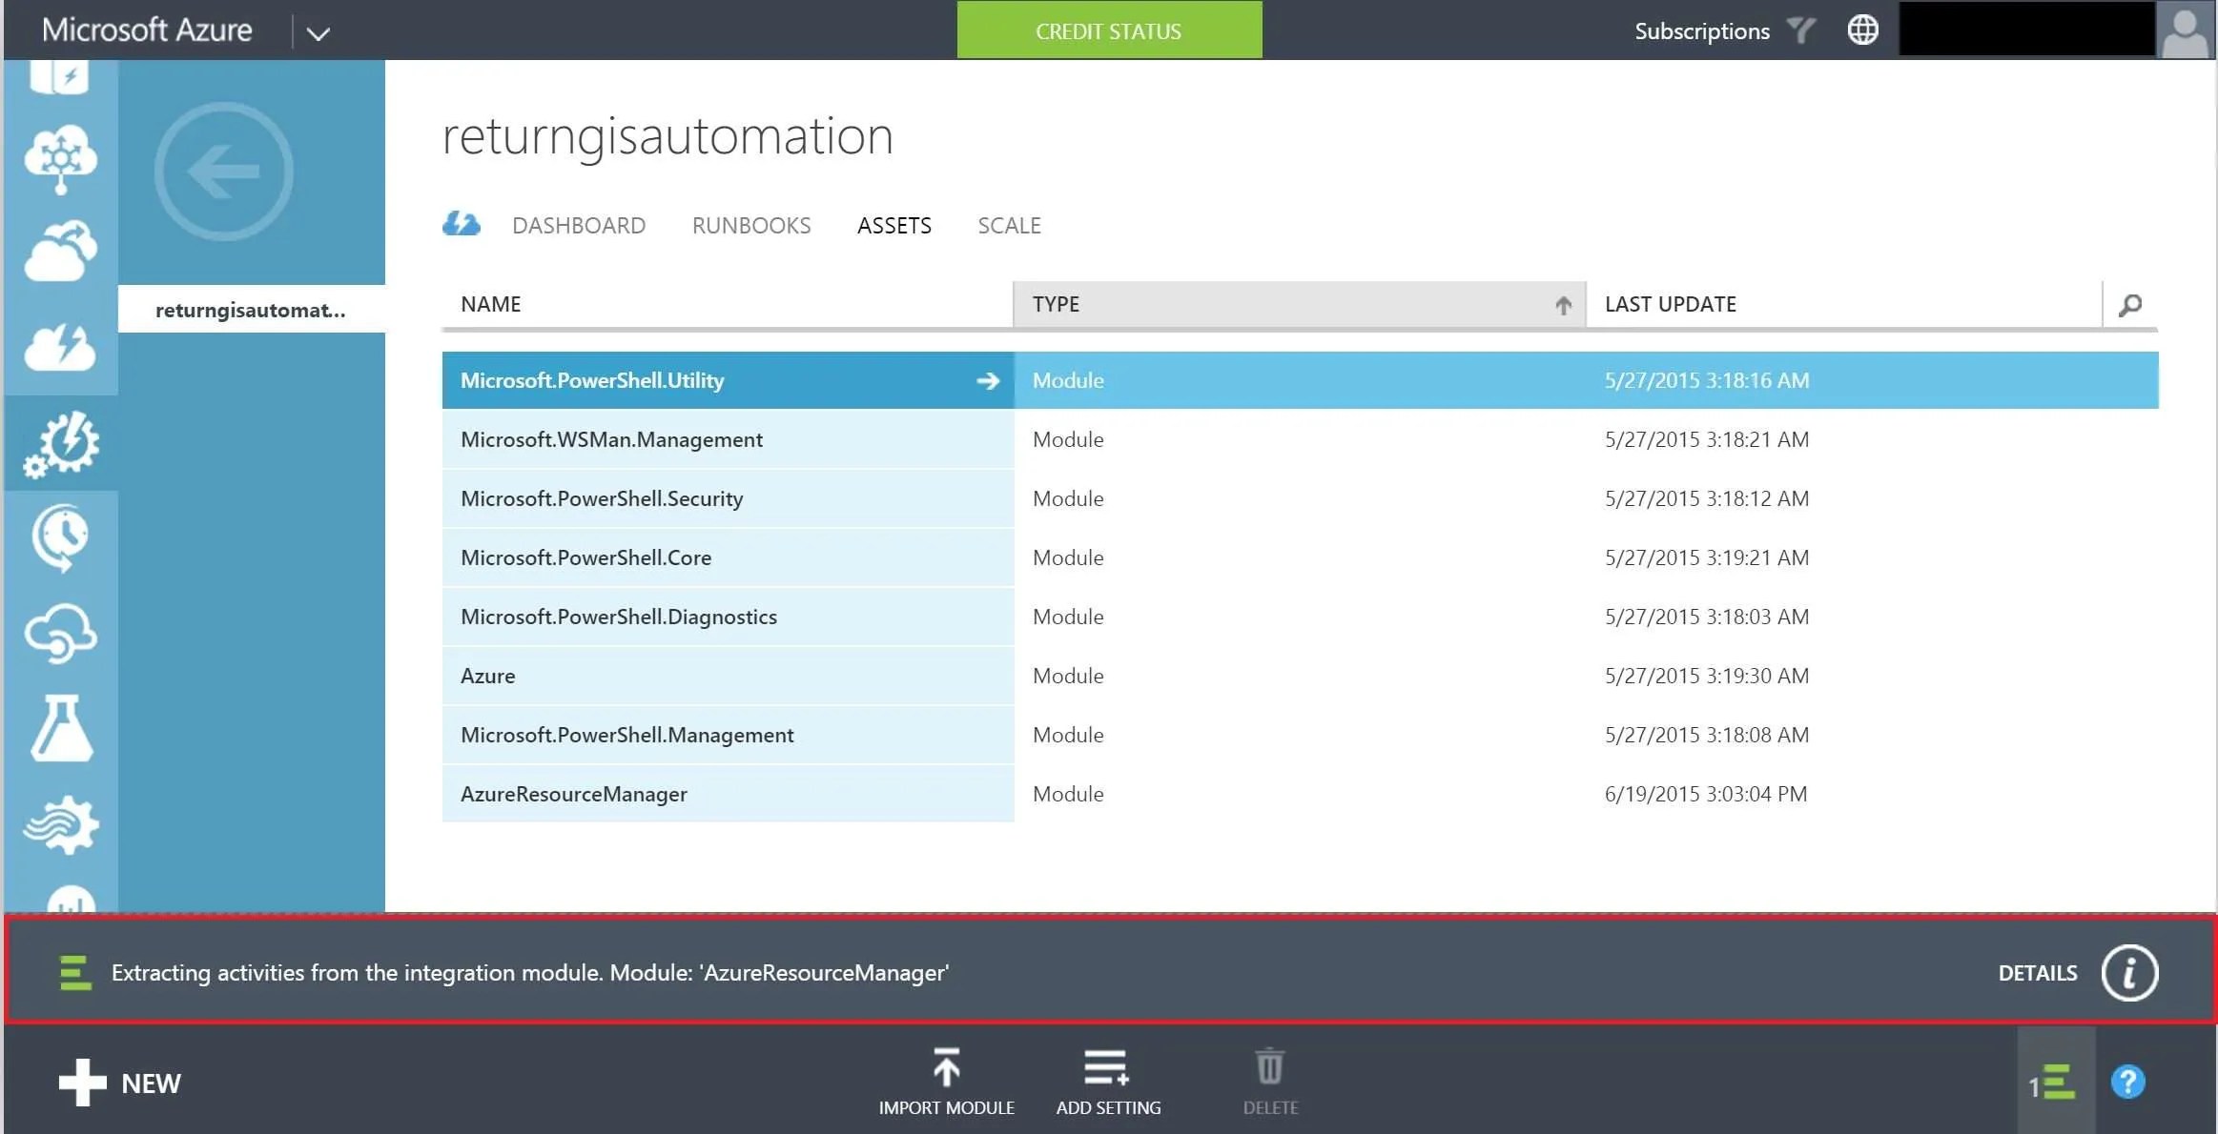Click the 5/27/2015 3:19:30 AM timestamp
This screenshot has width=2218, height=1134.
click(1707, 676)
